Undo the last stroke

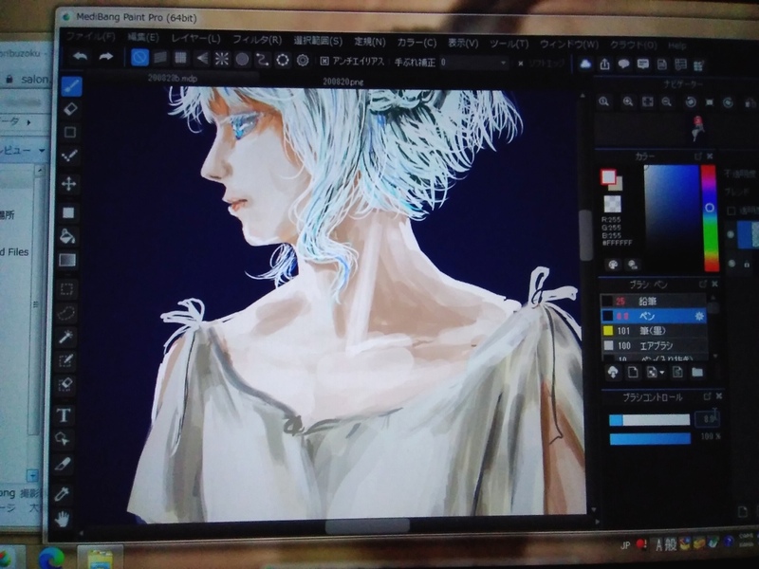(x=81, y=56)
